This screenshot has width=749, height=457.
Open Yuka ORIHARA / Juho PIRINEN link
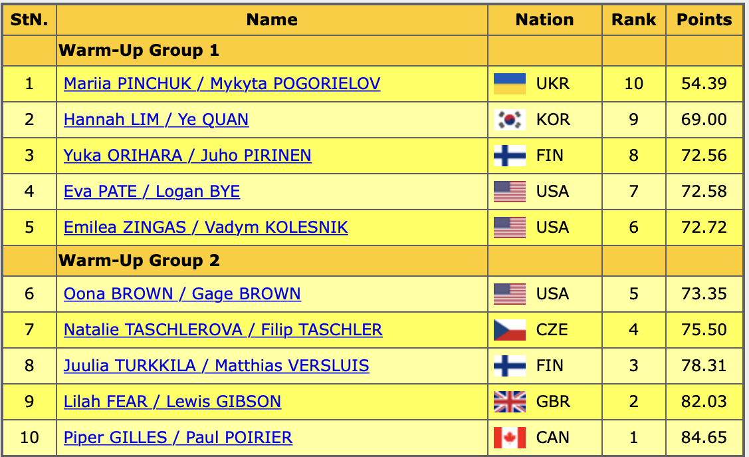[x=187, y=156]
